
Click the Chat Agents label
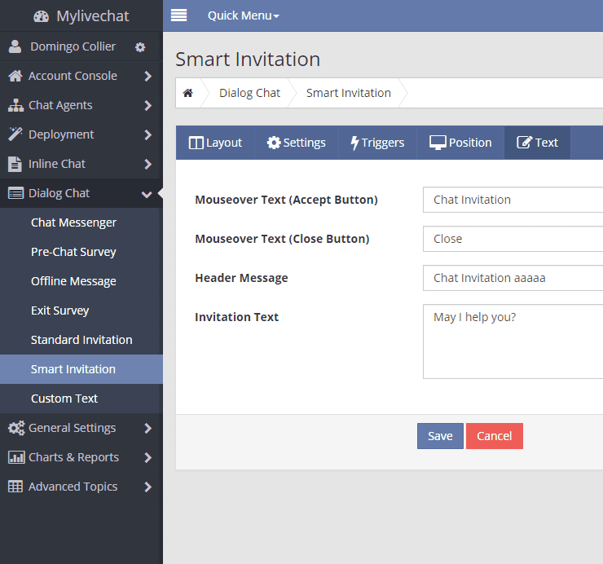(60, 105)
